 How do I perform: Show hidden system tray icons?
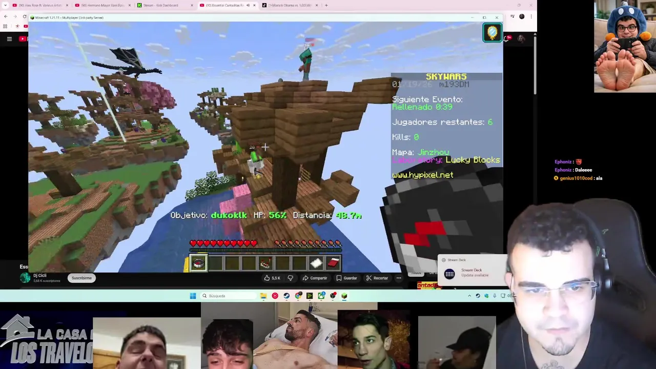[x=469, y=296]
